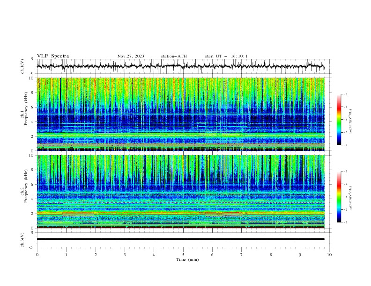Click time axis tick label "7"
This screenshot has height=286, width=371.
pos(242,255)
